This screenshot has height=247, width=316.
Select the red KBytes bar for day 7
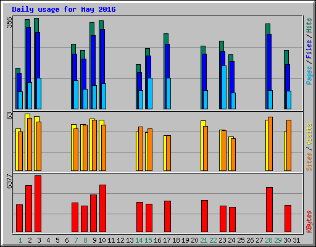coord(75,217)
